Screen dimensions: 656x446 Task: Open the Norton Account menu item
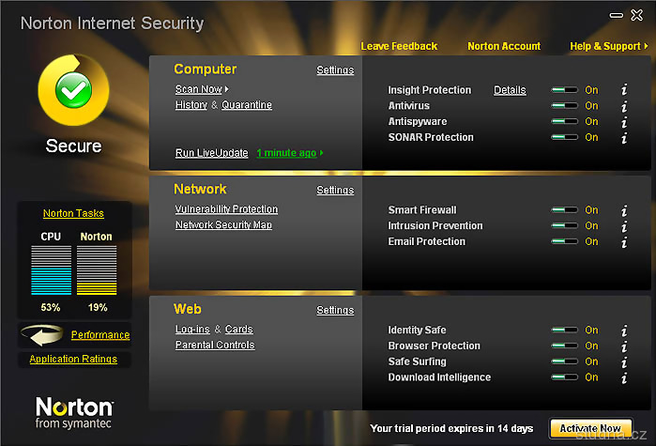click(504, 46)
